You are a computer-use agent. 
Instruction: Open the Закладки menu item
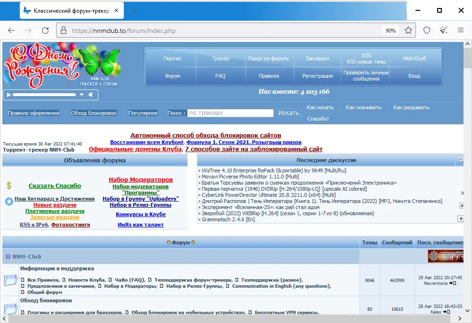click(317, 58)
